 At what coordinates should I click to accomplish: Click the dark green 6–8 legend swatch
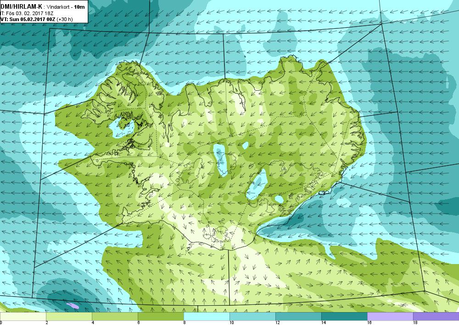(161, 317)
